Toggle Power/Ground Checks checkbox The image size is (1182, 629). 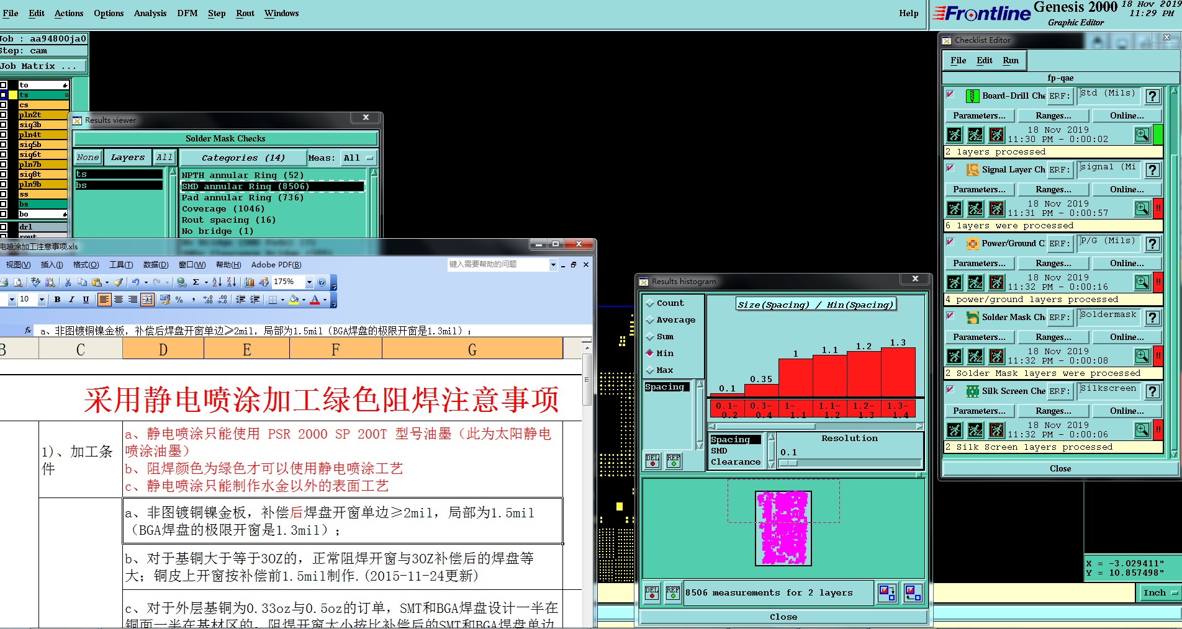tap(950, 242)
